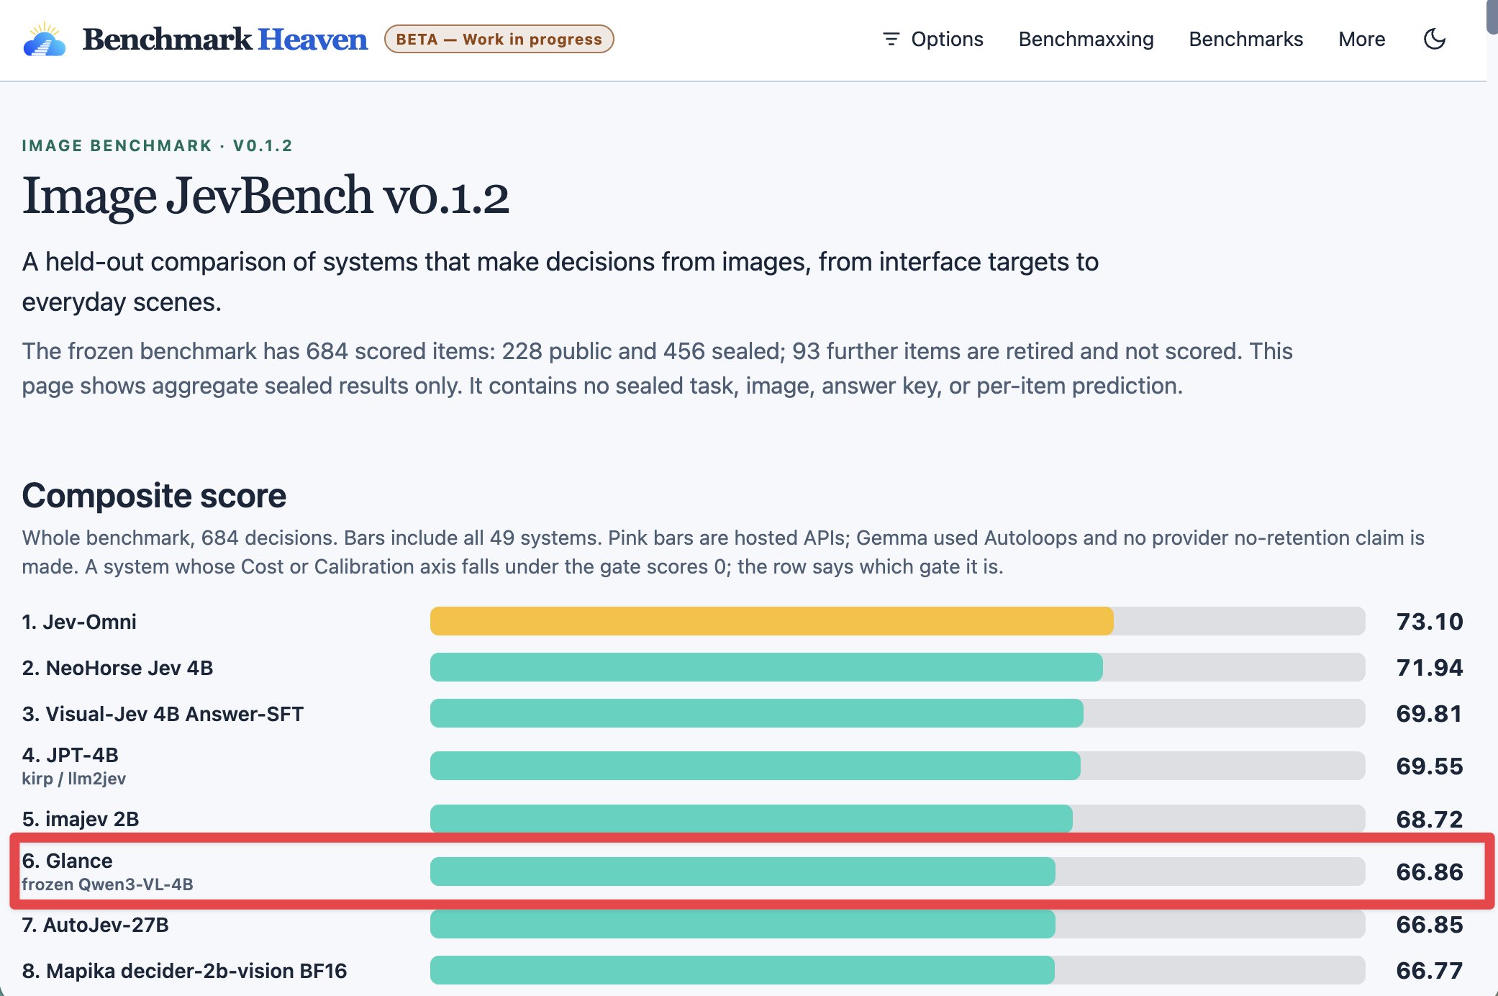Click the score value 68.72
This screenshot has width=1498, height=996.
[1430, 819]
